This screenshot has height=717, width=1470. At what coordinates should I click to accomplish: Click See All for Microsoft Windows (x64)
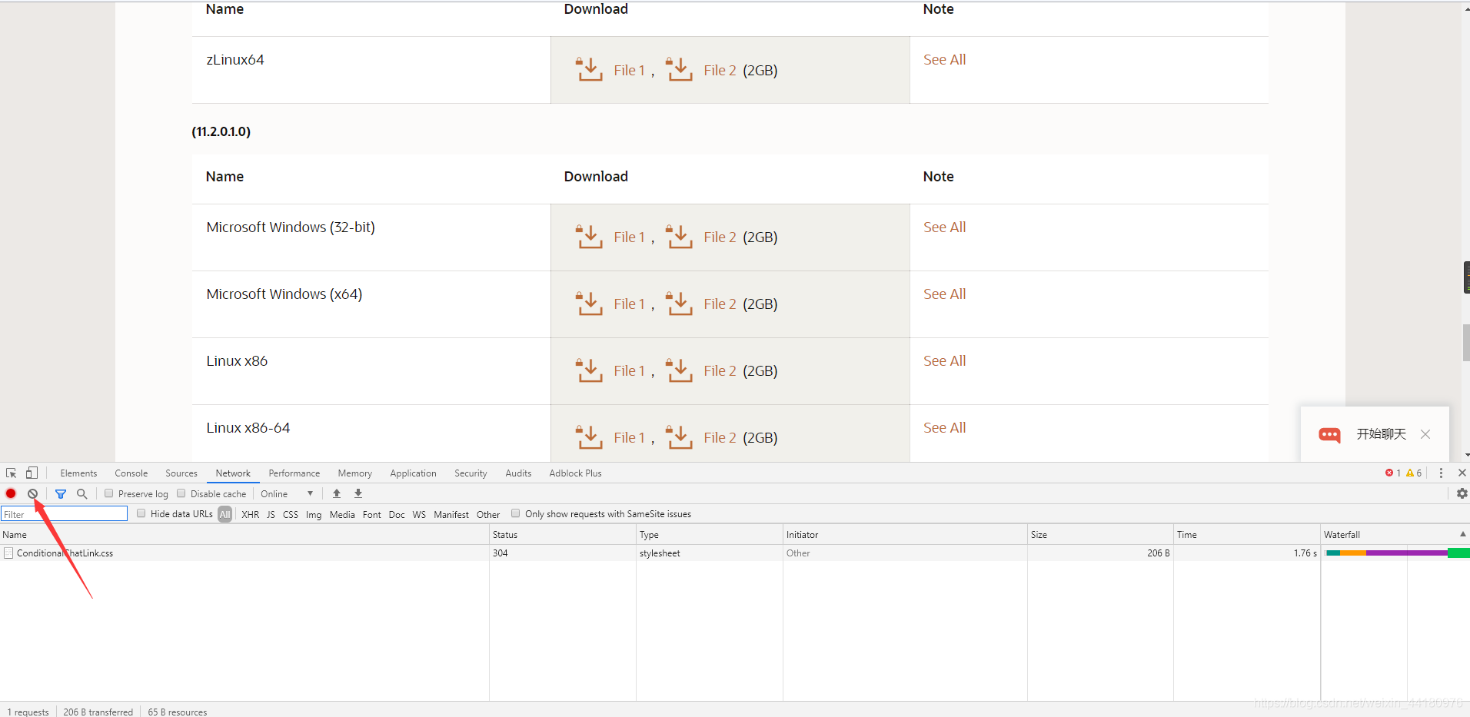click(x=944, y=294)
